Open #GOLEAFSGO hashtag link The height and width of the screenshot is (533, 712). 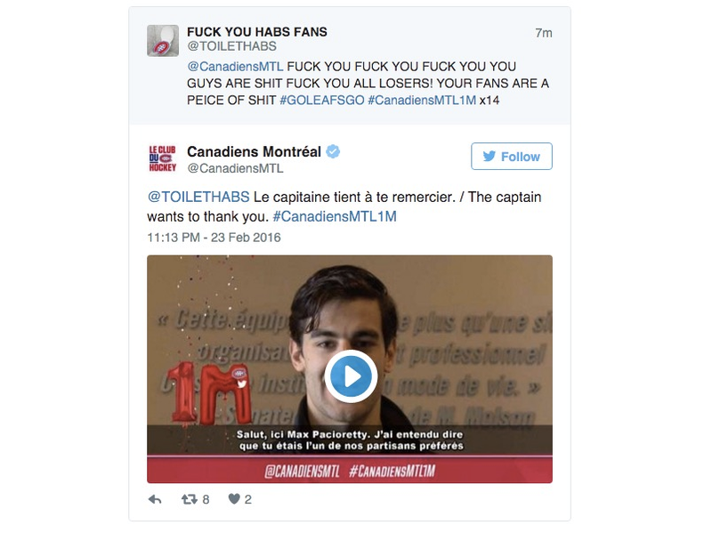(x=321, y=101)
